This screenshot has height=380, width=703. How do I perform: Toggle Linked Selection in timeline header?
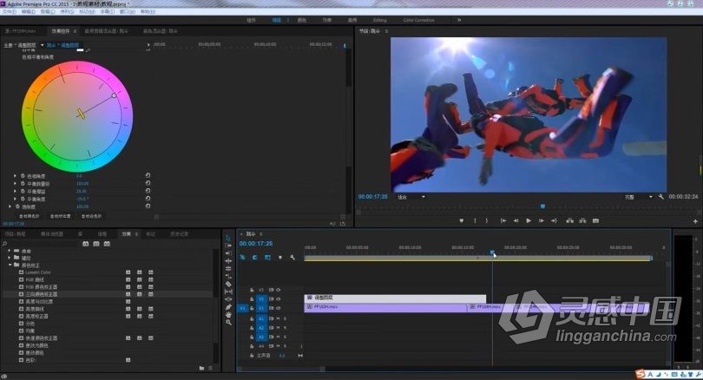267,257
